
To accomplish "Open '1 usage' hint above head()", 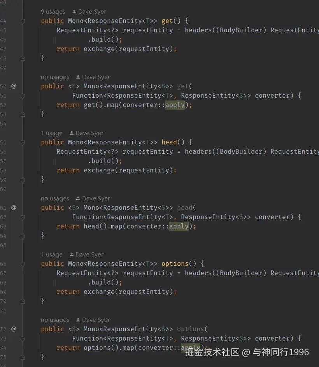I will pos(52,133).
